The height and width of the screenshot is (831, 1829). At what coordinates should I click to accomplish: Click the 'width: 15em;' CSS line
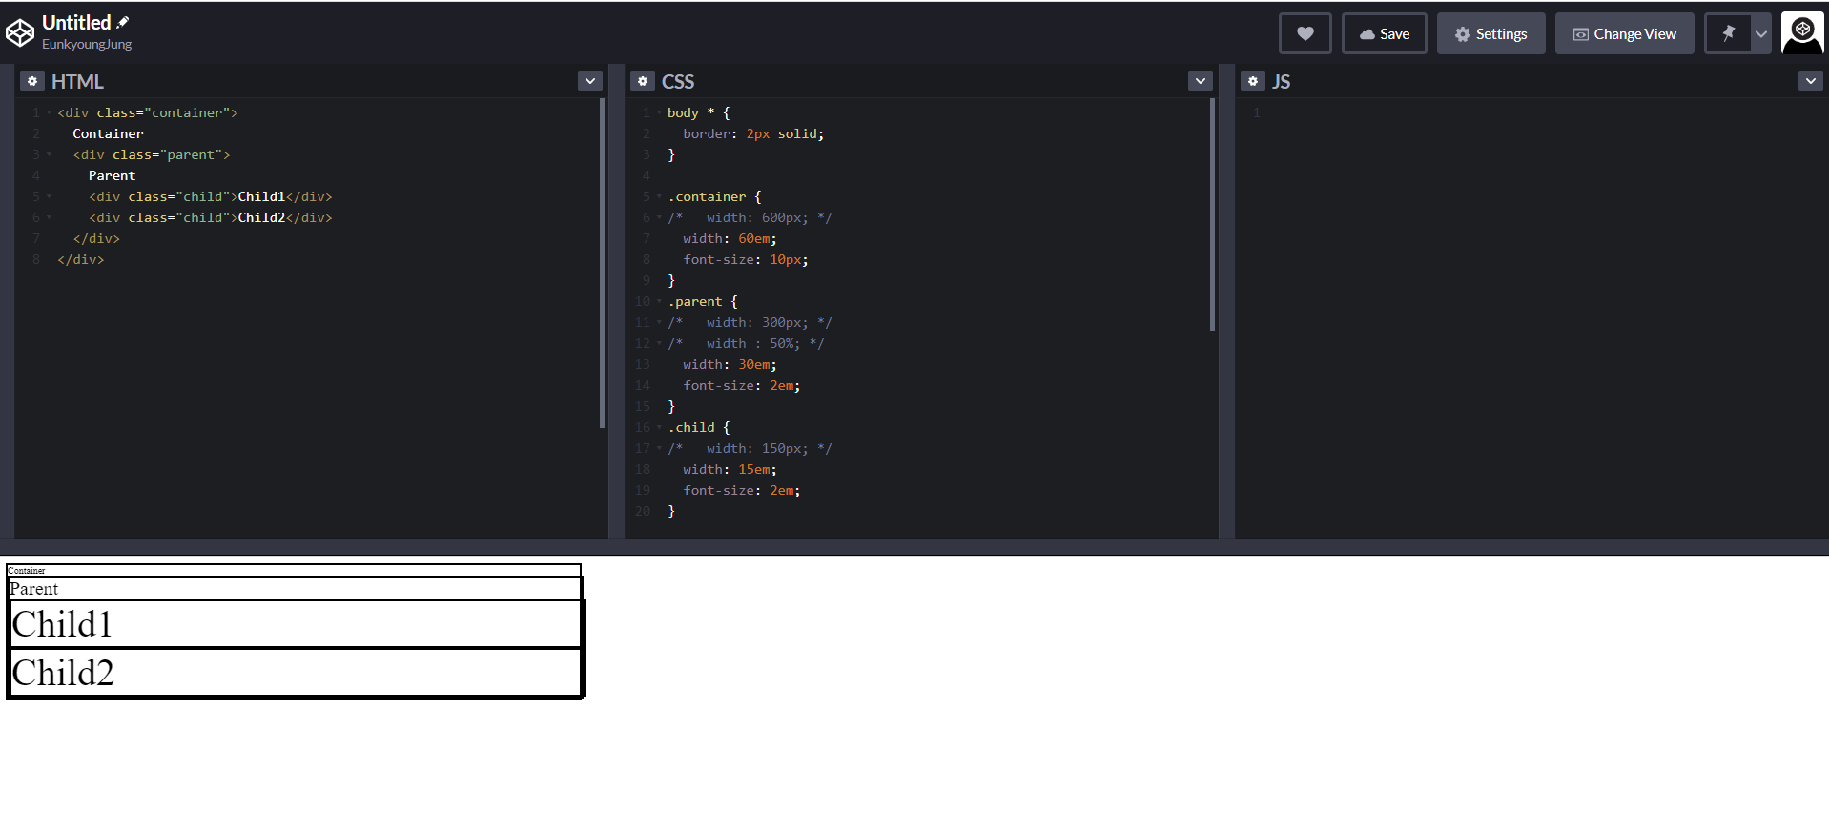730,469
